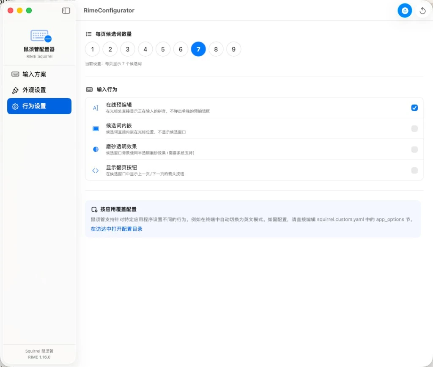Click the blue apply/deploy refresh button
This screenshot has height=367, width=433.
click(x=405, y=11)
